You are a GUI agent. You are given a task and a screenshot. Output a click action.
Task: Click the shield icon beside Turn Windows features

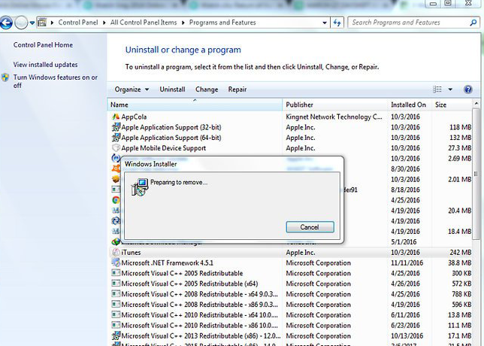click(x=5, y=77)
